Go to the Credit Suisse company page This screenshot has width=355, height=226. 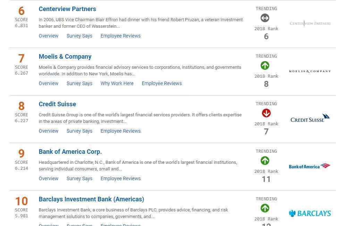pos(57,104)
